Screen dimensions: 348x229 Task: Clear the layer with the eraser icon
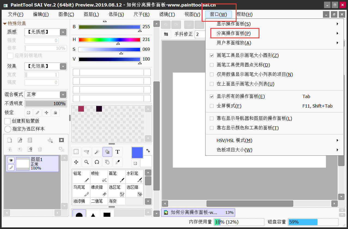point(30,149)
